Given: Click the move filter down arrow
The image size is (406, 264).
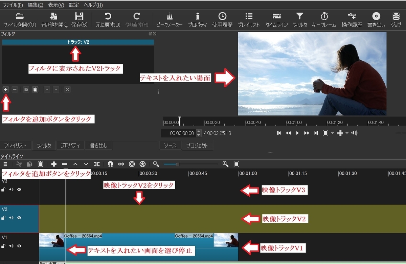Looking at the screenshot, I should point(56,89).
